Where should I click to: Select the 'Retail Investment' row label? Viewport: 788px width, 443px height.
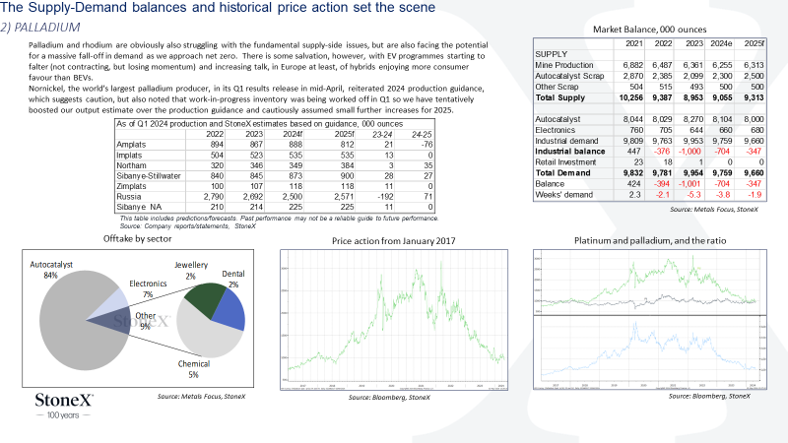(565, 162)
